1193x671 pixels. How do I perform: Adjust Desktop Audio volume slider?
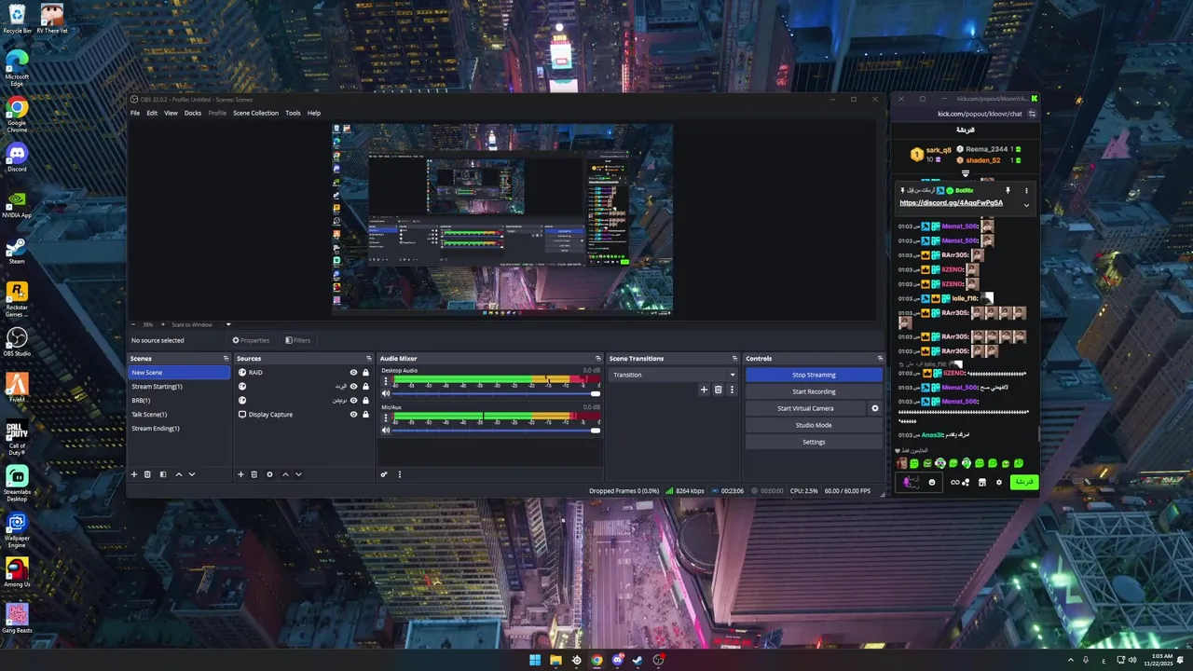coord(496,393)
